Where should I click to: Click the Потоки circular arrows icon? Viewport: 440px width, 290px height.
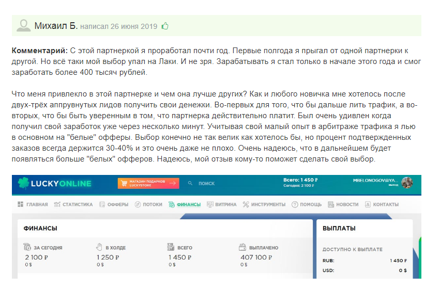pyautogui.click(x=138, y=204)
